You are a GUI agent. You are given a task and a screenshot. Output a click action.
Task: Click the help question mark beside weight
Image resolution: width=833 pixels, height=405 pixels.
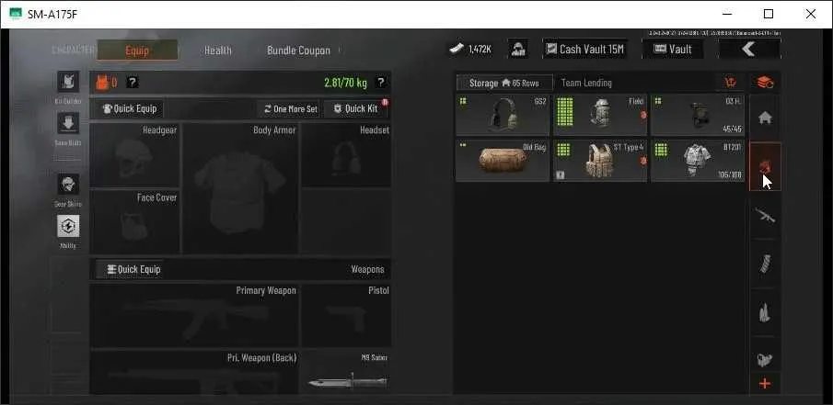[x=380, y=83]
